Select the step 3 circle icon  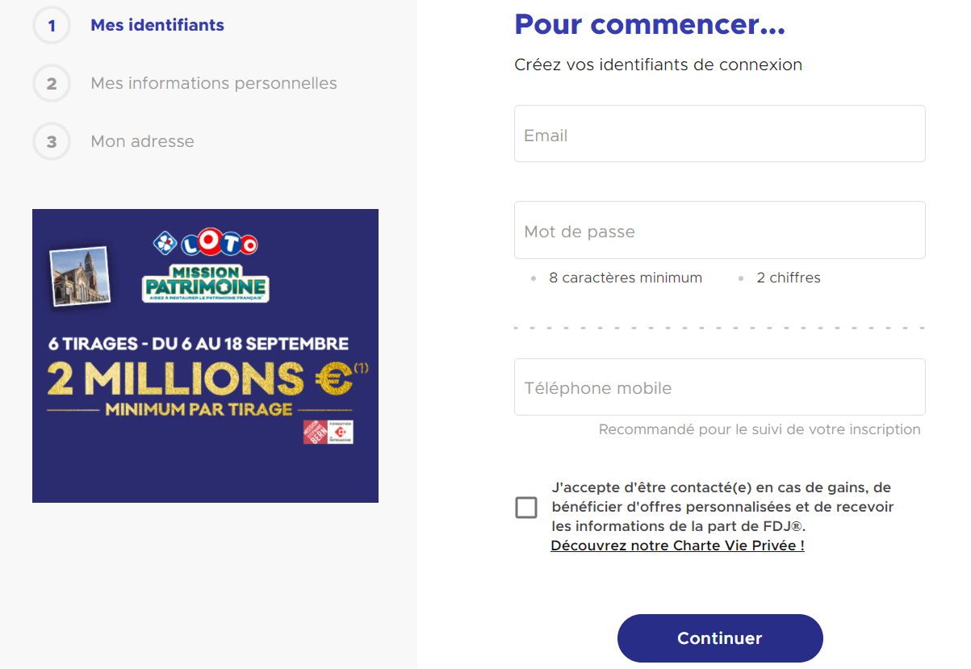[52, 141]
